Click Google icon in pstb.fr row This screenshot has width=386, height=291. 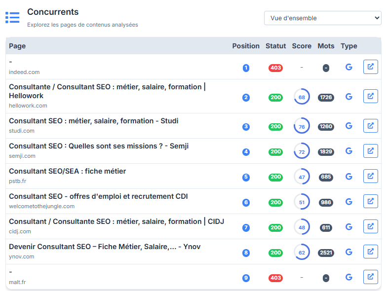click(x=349, y=177)
